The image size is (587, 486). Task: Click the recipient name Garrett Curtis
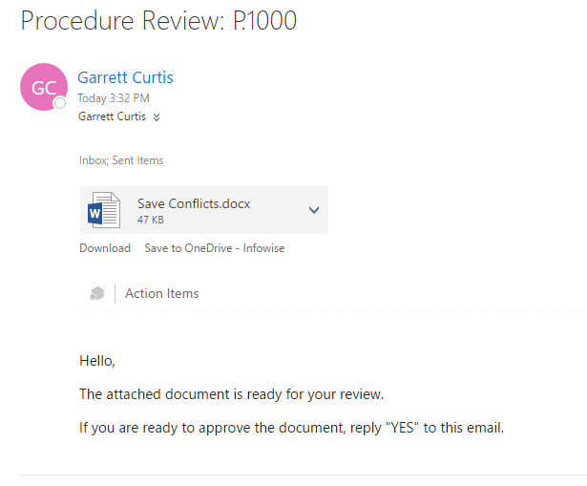click(112, 116)
